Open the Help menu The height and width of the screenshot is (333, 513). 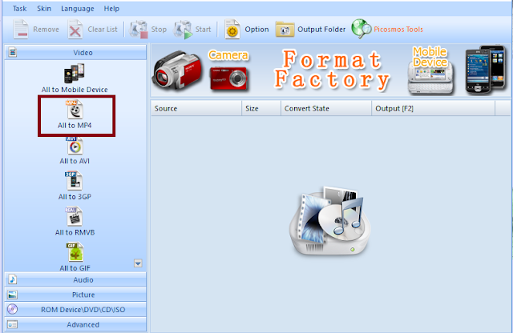click(x=111, y=9)
